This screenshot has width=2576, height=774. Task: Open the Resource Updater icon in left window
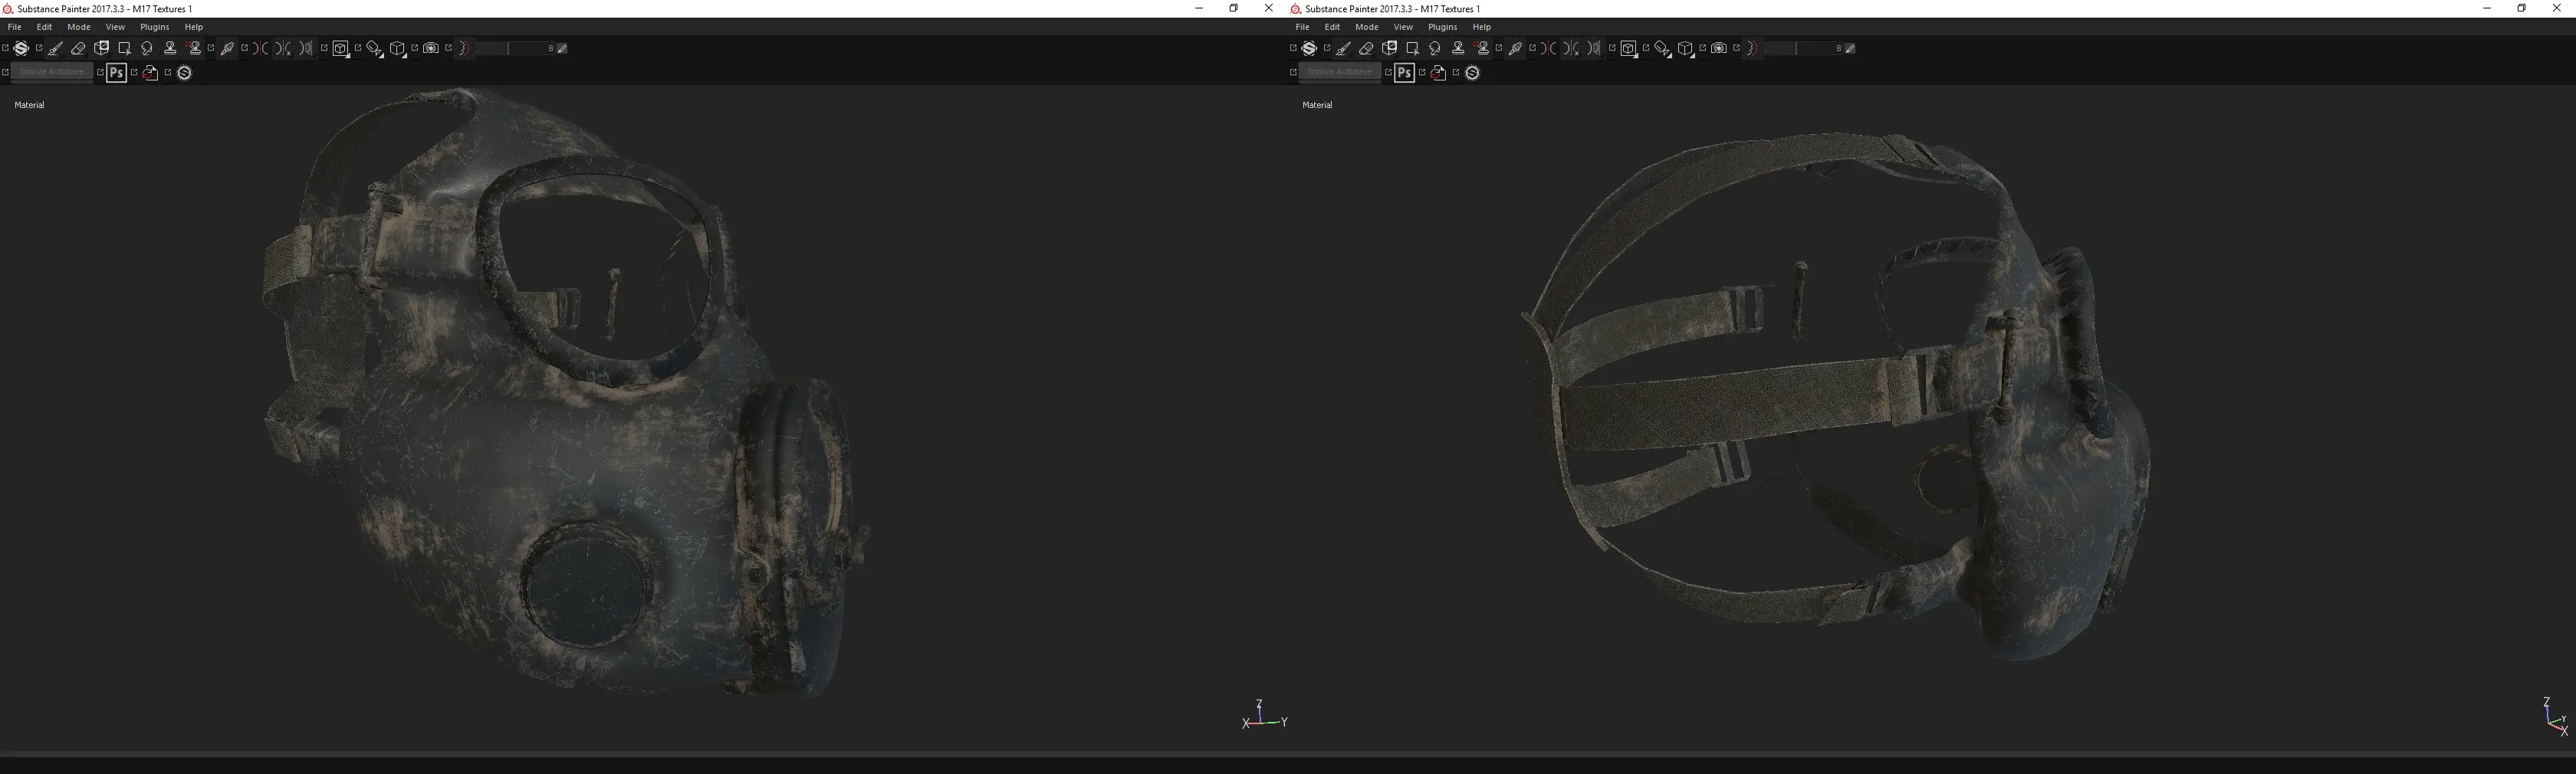(x=150, y=73)
